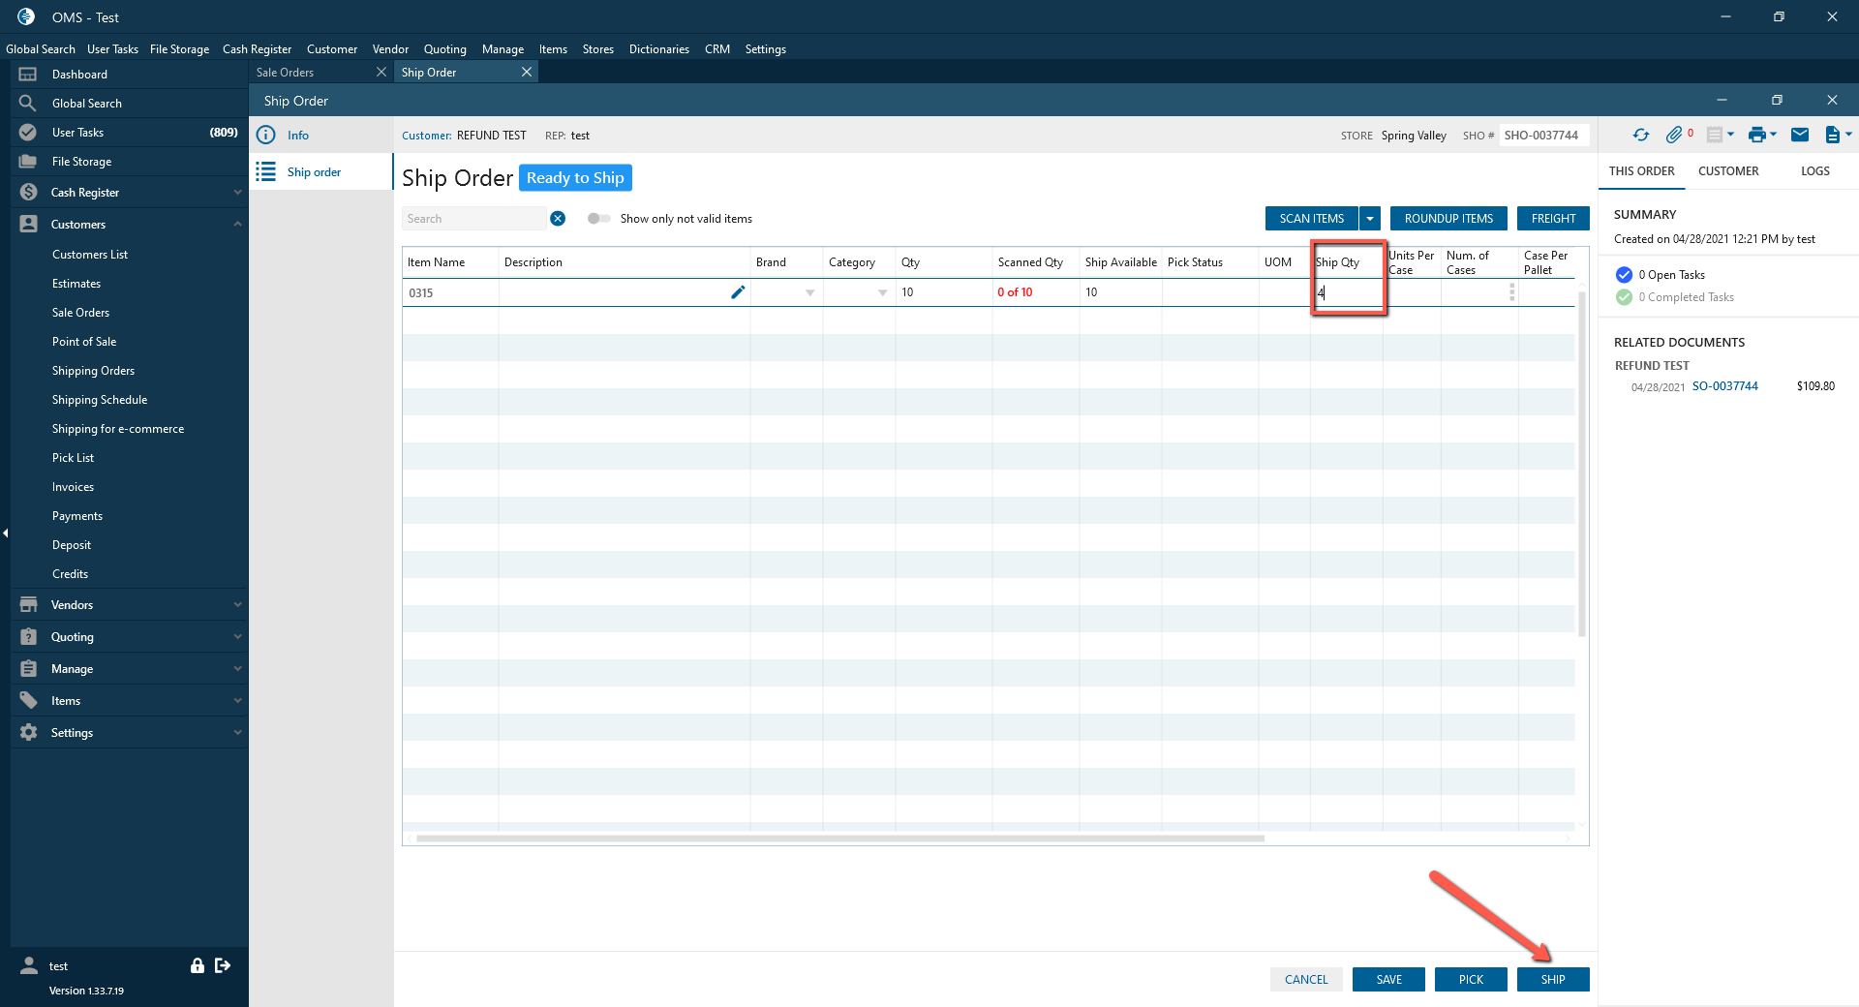Click the printer icon
This screenshot has width=1859, height=1007.
click(1756, 136)
